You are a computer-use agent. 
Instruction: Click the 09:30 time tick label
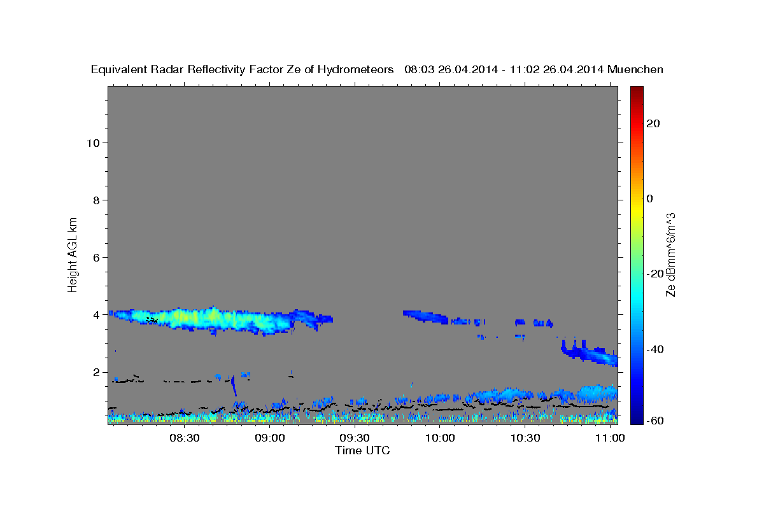tap(355, 438)
